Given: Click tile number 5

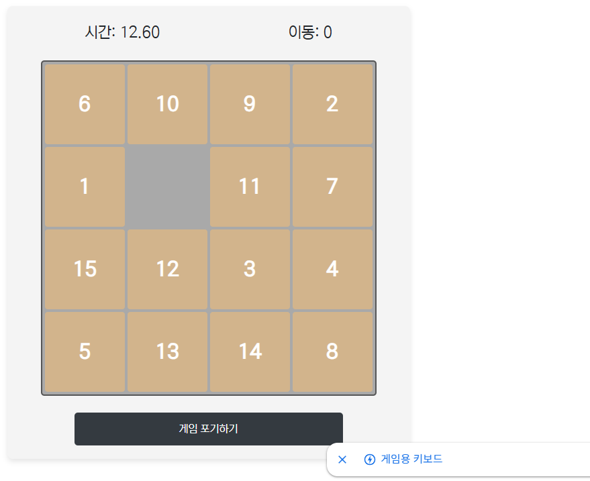Looking at the screenshot, I should [85, 352].
